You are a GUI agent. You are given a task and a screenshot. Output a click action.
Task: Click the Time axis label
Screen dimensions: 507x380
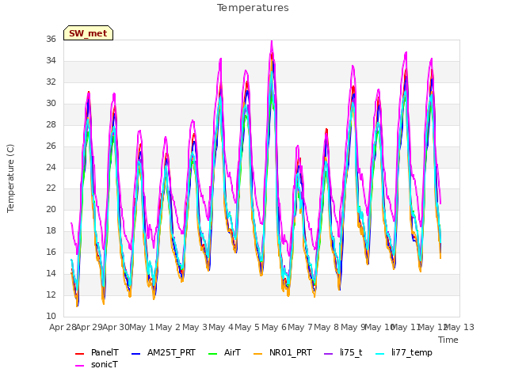coord(448,340)
